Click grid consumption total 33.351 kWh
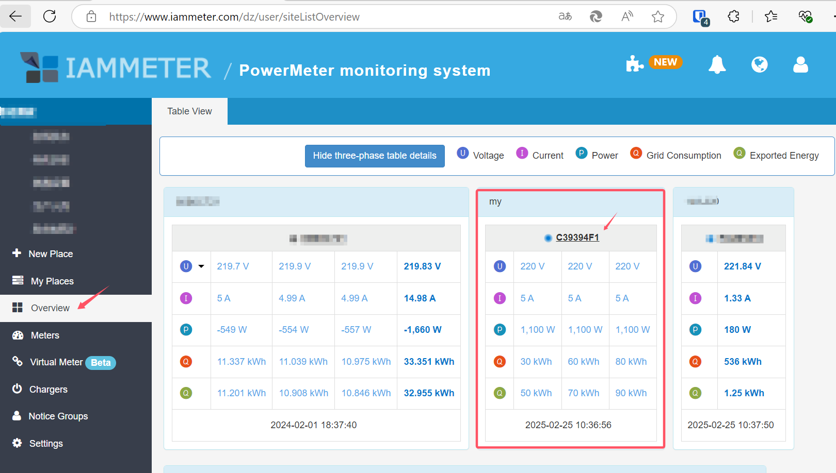This screenshot has height=473, width=836. [429, 362]
